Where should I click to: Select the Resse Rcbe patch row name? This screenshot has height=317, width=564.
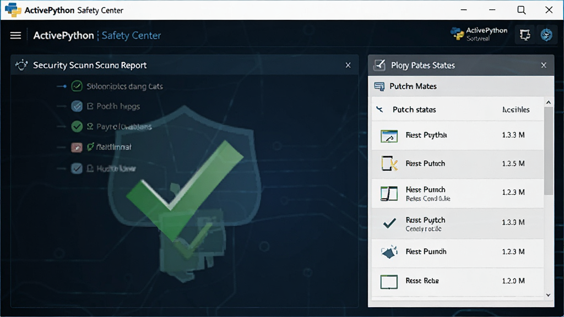click(x=422, y=281)
